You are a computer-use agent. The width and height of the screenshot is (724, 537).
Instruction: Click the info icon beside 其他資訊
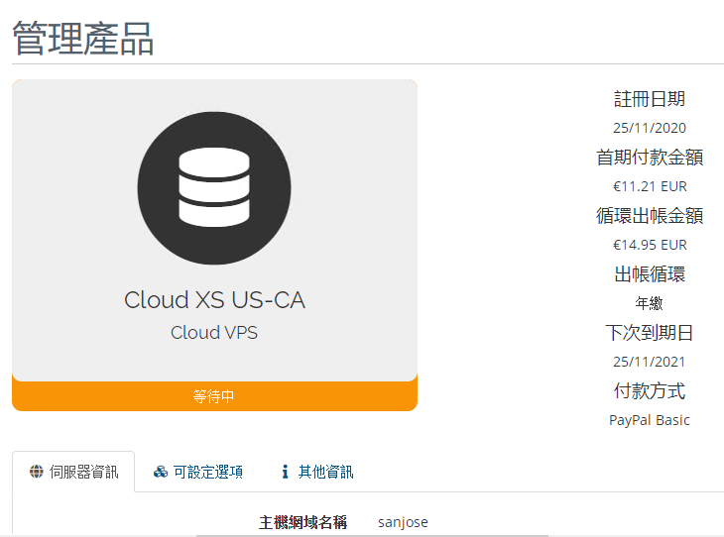coord(286,472)
